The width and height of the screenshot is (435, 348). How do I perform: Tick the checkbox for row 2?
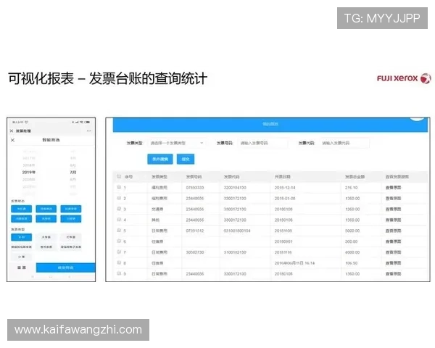(x=119, y=198)
